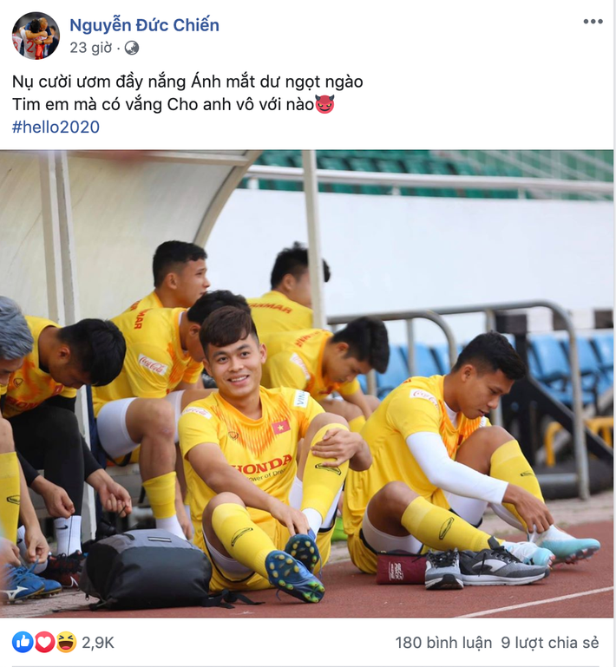Open Nguyễn Đức Chiến's profile picture
Image resolution: width=616 pixels, height=667 pixels.
[36, 36]
